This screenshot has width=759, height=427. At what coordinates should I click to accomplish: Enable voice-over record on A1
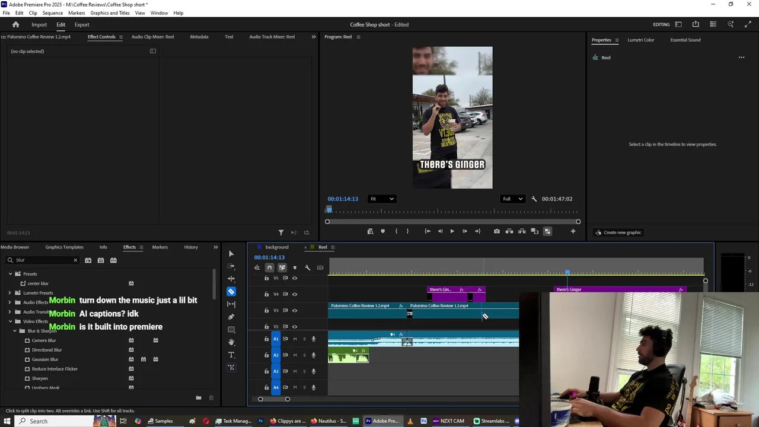(314, 339)
